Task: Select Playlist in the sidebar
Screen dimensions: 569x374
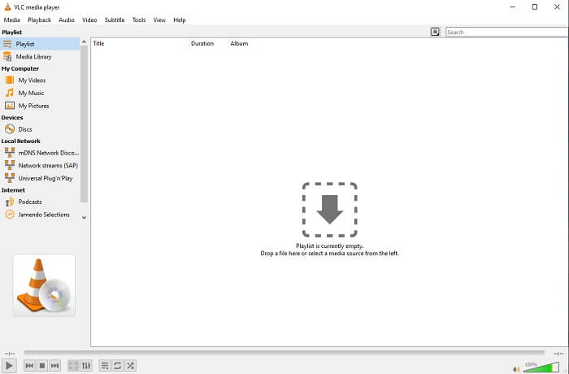Action: 40,44
